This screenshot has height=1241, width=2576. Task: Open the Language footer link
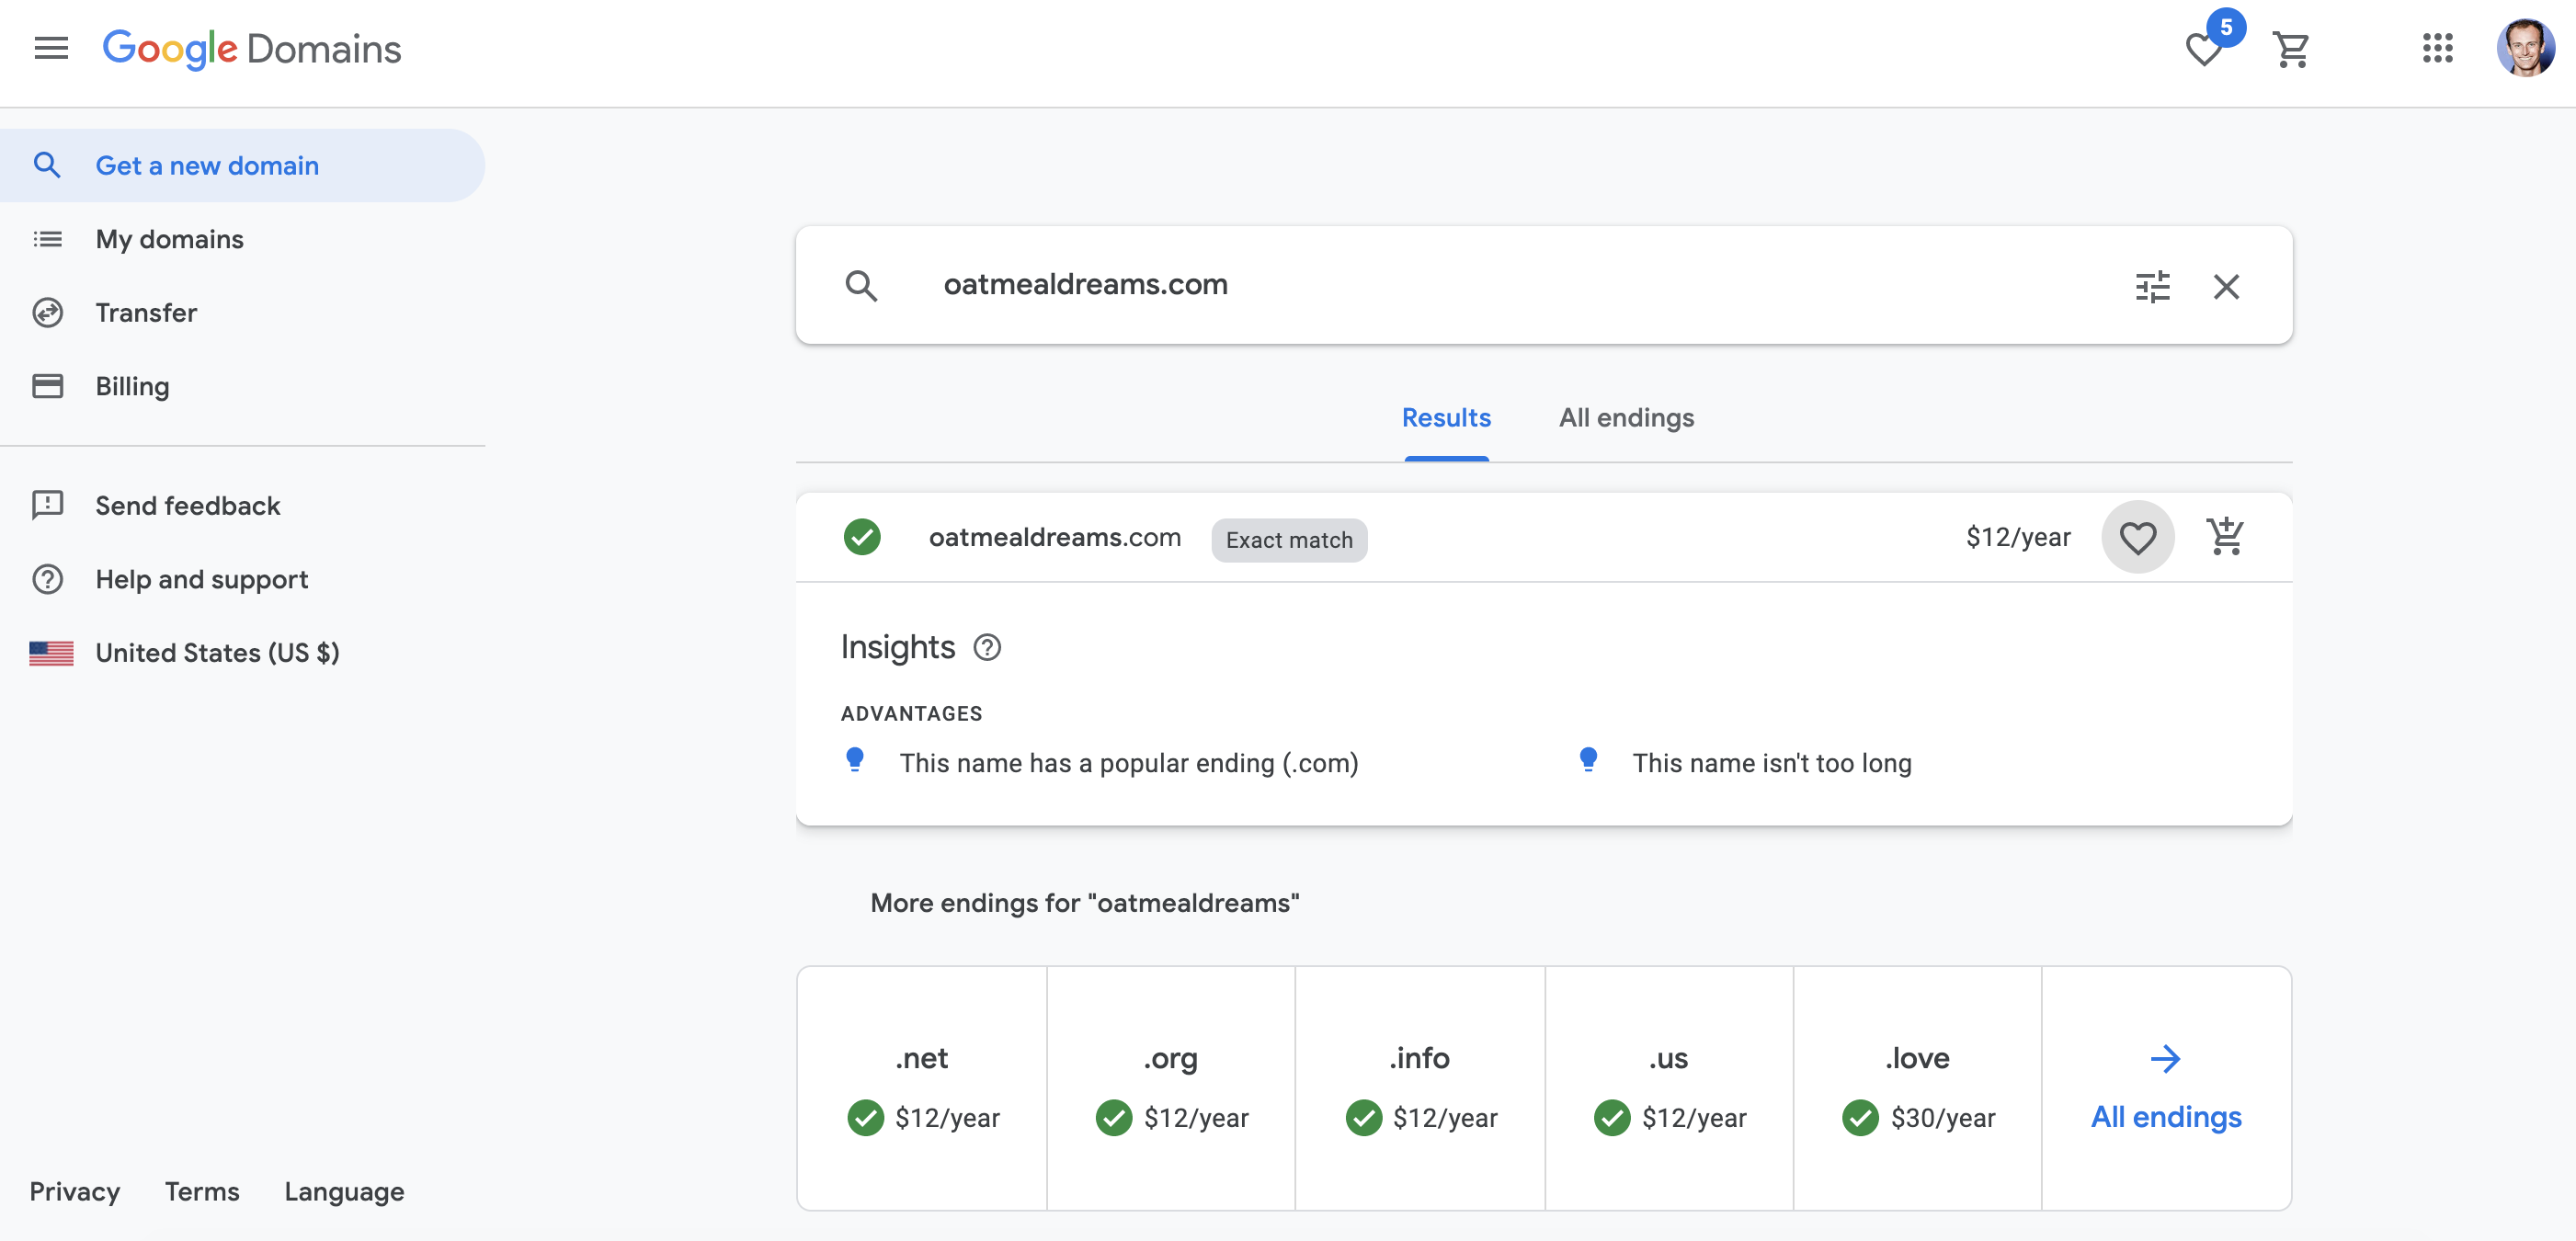point(343,1192)
